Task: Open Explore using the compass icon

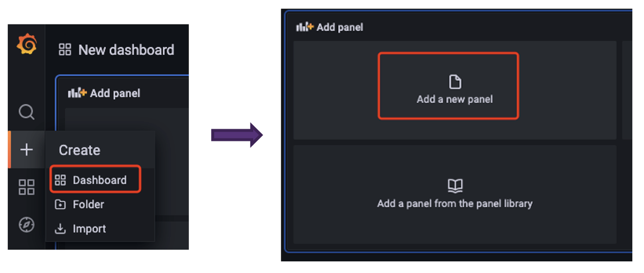Action: point(26,225)
